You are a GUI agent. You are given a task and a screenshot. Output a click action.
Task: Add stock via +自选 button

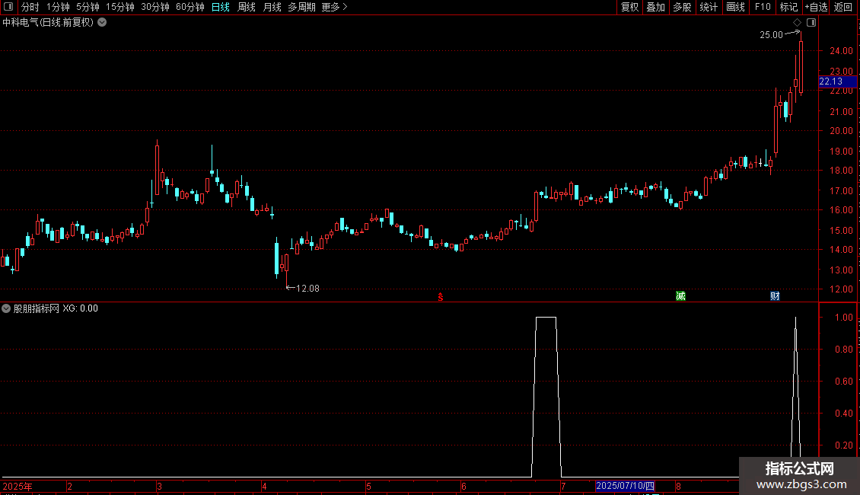click(x=816, y=7)
